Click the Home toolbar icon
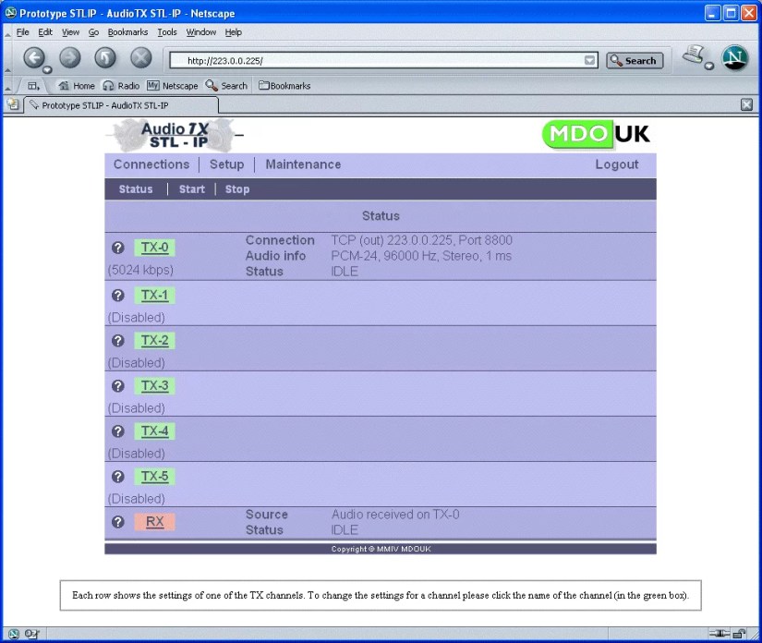The height and width of the screenshot is (643, 762). pos(77,85)
